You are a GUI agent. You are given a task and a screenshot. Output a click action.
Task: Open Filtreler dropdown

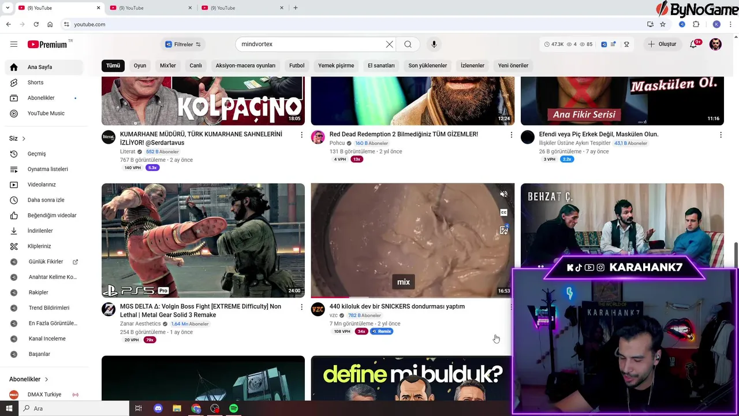click(183, 44)
